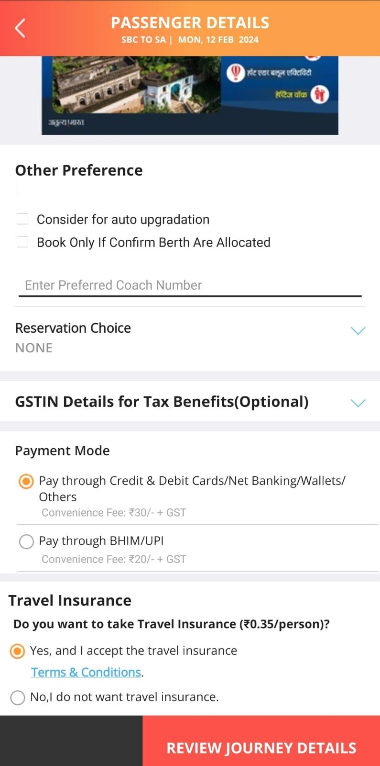Enable Consider for auto upgradation checkbox

coord(22,219)
